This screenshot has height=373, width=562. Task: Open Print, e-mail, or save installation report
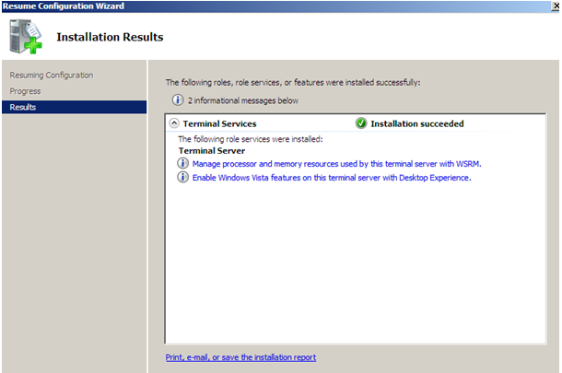point(240,357)
